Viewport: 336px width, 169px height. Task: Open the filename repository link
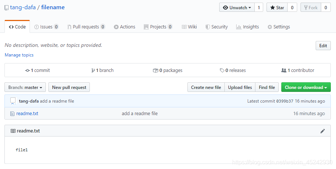(53, 7)
